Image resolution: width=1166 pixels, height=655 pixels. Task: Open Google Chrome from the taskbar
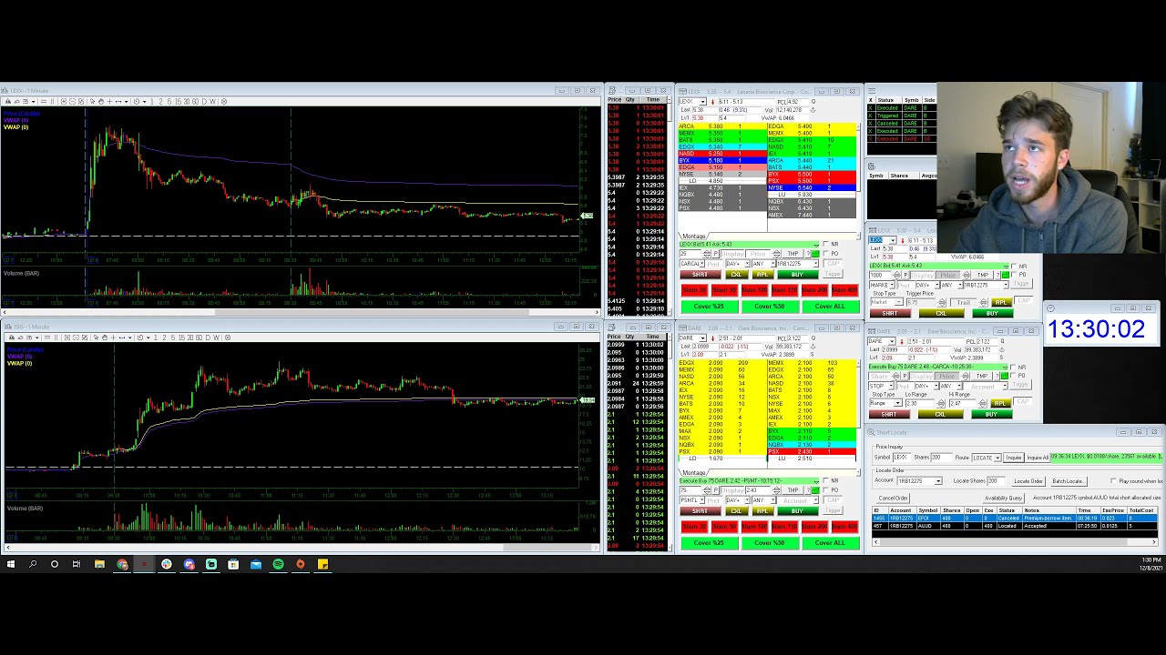pyautogui.click(x=122, y=564)
